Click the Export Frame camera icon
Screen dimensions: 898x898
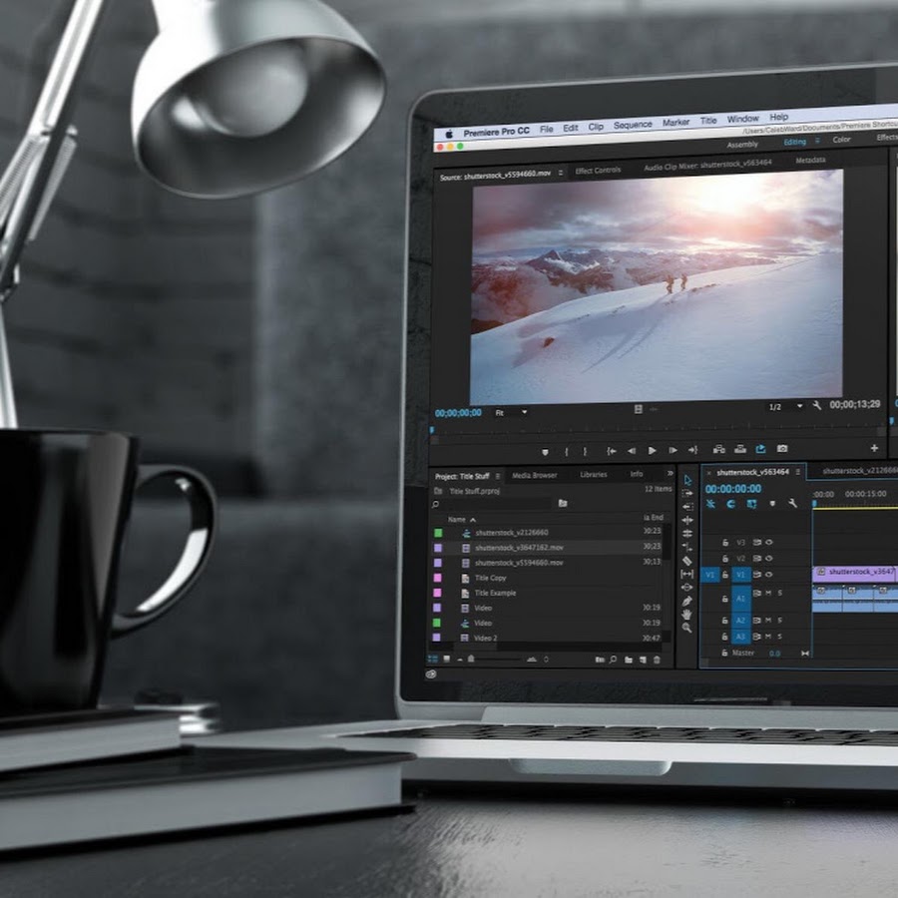pos(782,449)
